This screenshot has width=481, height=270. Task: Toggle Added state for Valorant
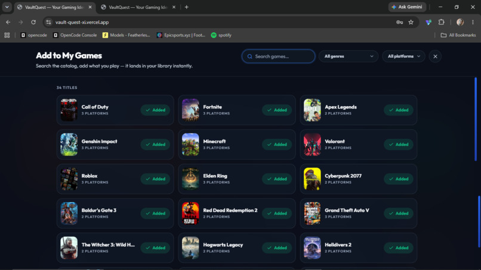point(399,144)
